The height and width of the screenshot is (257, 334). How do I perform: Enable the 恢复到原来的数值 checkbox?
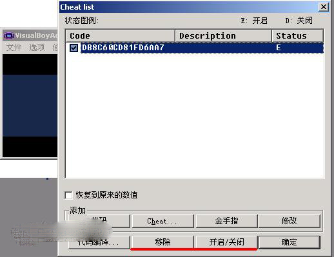coord(68,195)
